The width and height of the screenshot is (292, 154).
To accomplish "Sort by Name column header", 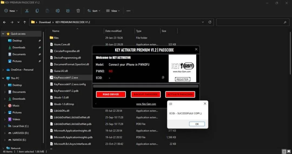I will click(56, 31).
